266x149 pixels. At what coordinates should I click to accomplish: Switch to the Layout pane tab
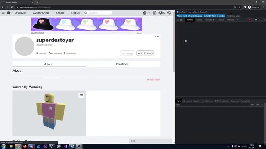[197, 101]
